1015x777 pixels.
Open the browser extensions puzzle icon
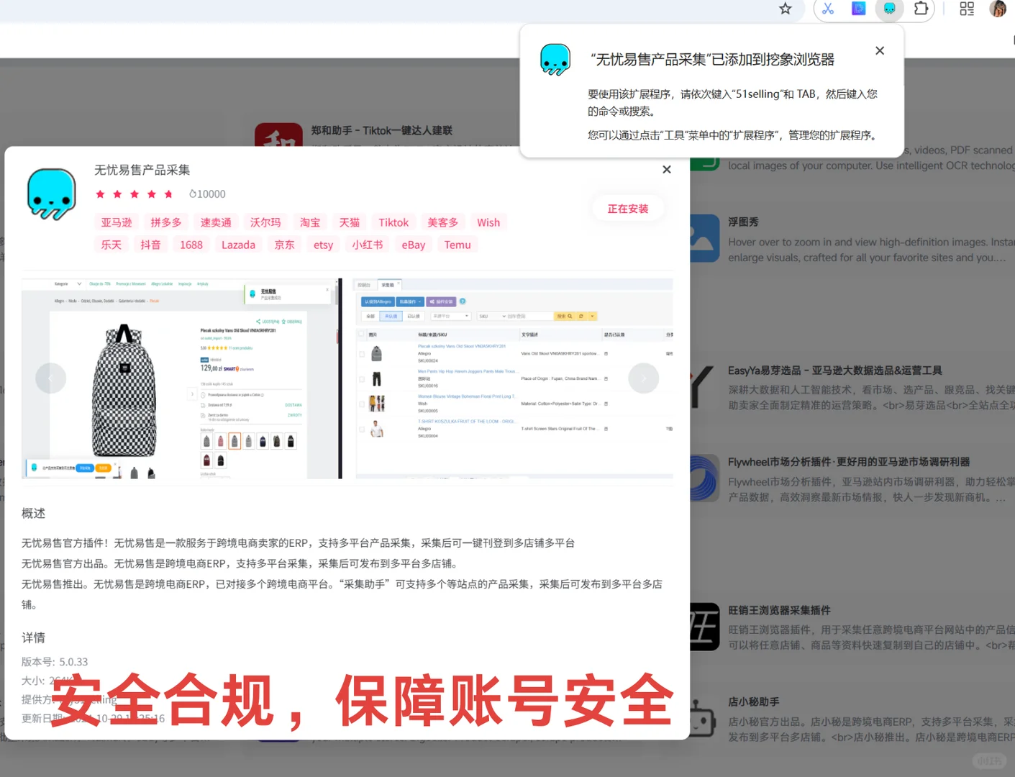coord(921,9)
